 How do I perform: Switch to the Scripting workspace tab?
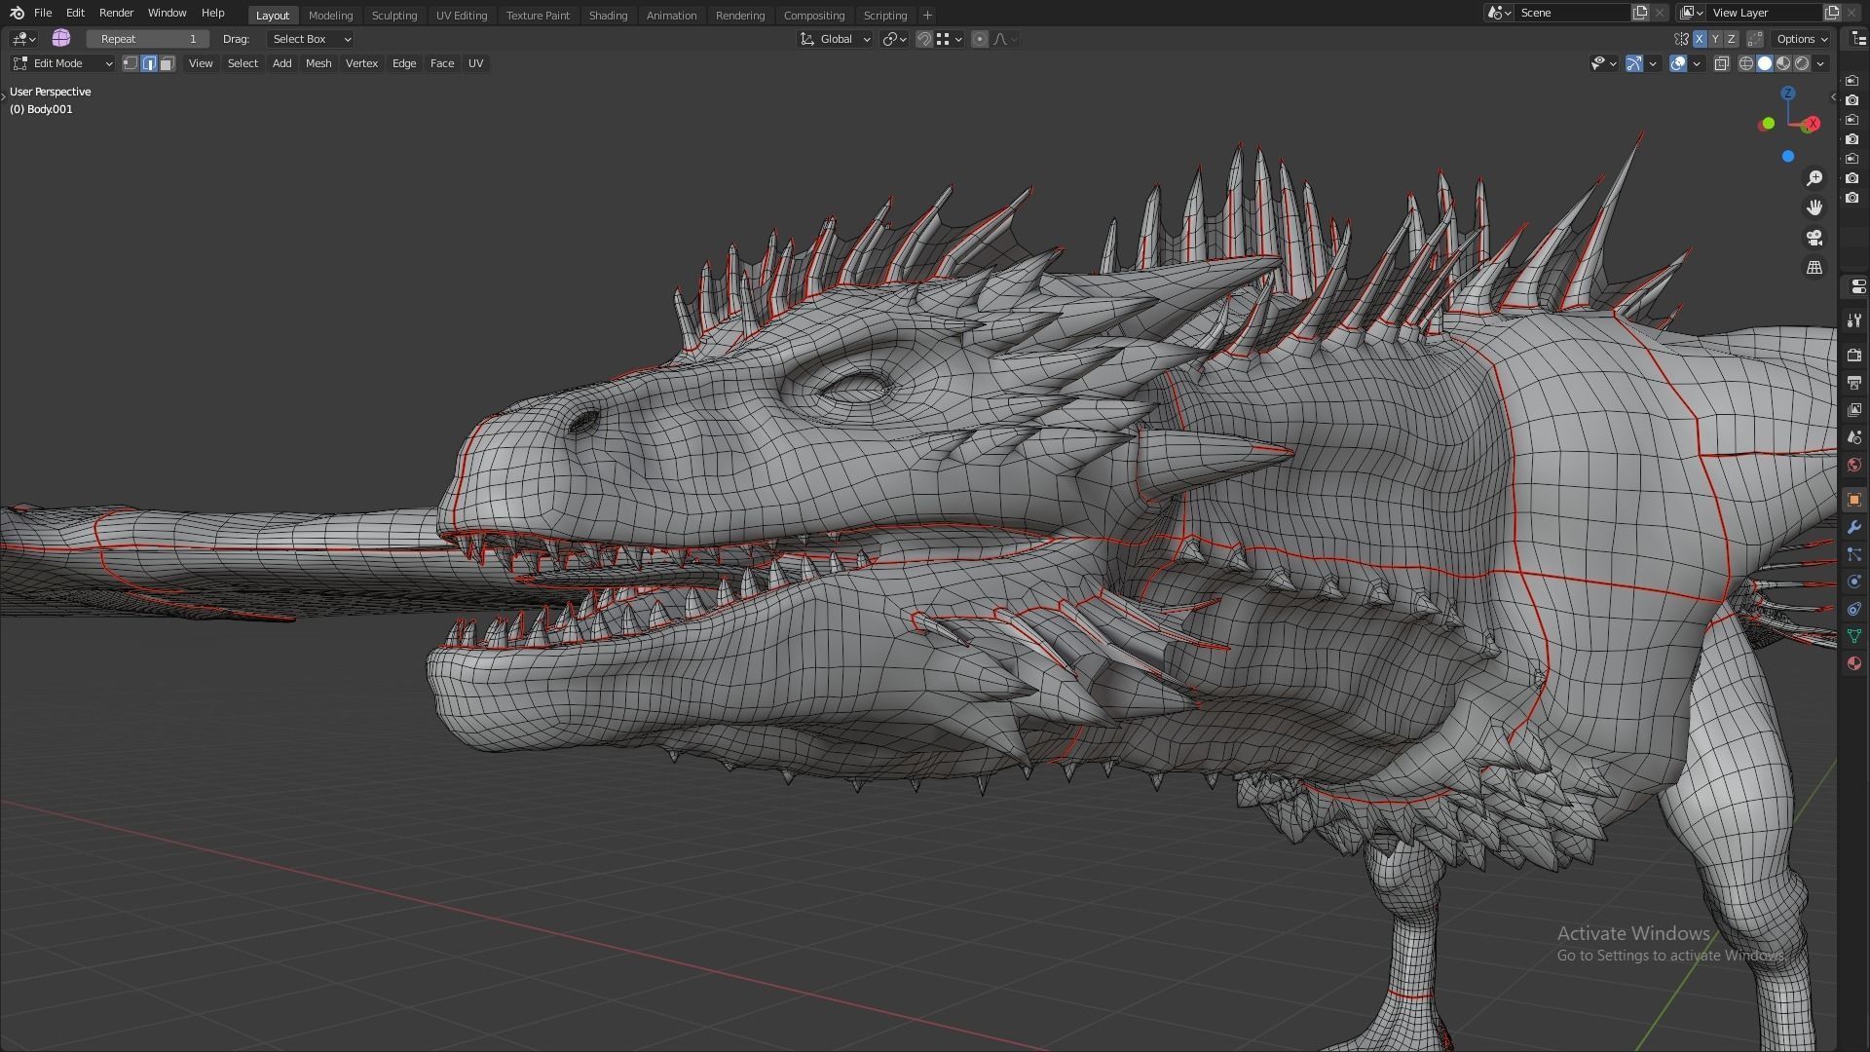pos(885,16)
